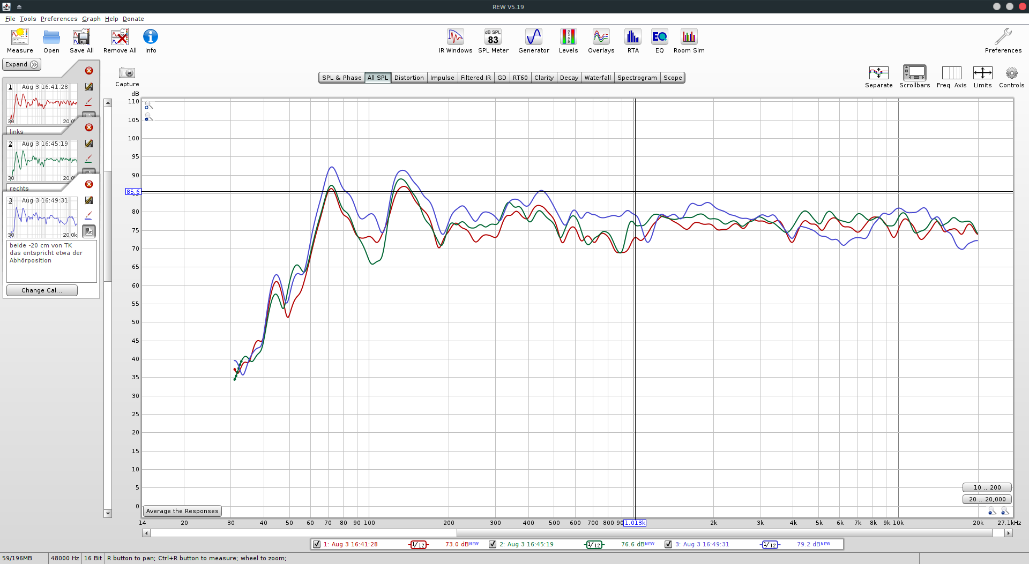Select measurement 2 thumbnail
The height and width of the screenshot is (564, 1029).
click(x=42, y=160)
